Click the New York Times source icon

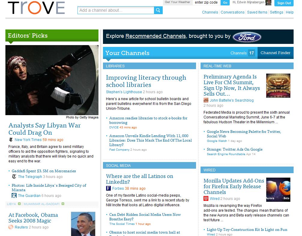(x=11, y=139)
